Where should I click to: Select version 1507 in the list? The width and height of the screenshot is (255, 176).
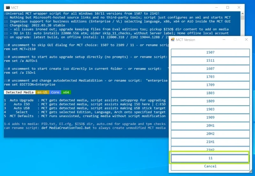210,52
